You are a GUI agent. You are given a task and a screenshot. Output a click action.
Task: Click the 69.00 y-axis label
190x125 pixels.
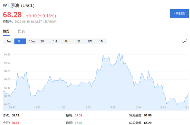[7, 63]
